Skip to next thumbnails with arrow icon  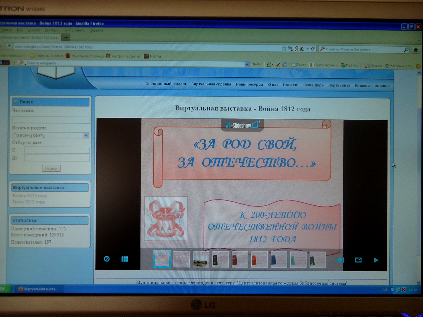(x=340, y=260)
